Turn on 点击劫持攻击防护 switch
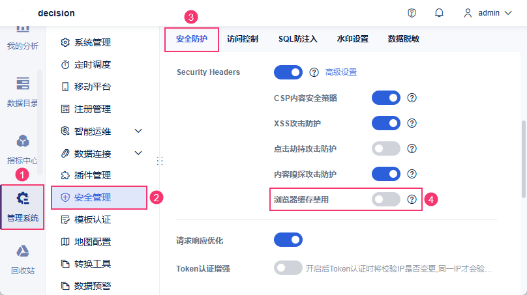The height and width of the screenshot is (295, 527). point(385,148)
